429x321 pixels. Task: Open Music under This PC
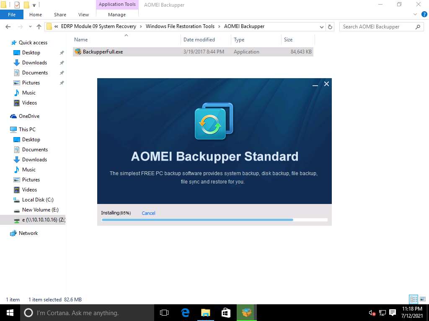[x=29, y=170]
